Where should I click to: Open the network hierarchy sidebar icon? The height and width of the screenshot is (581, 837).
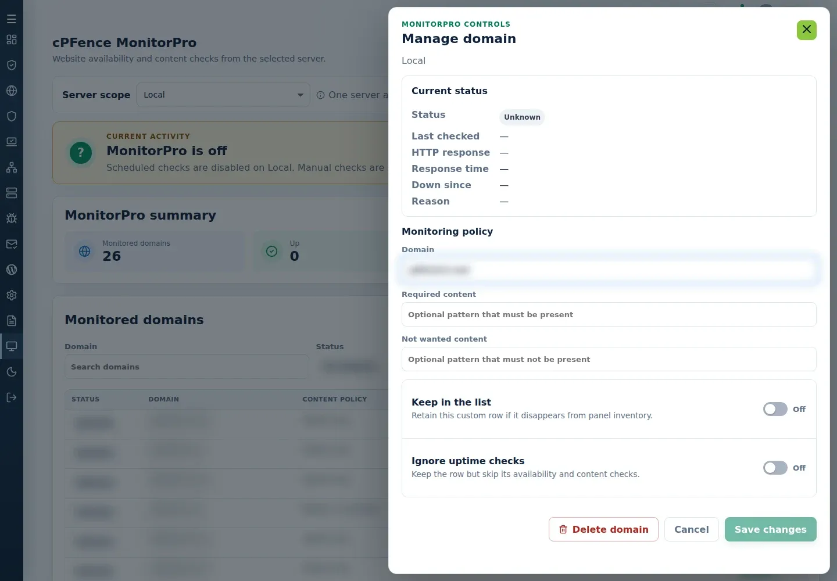coord(12,167)
